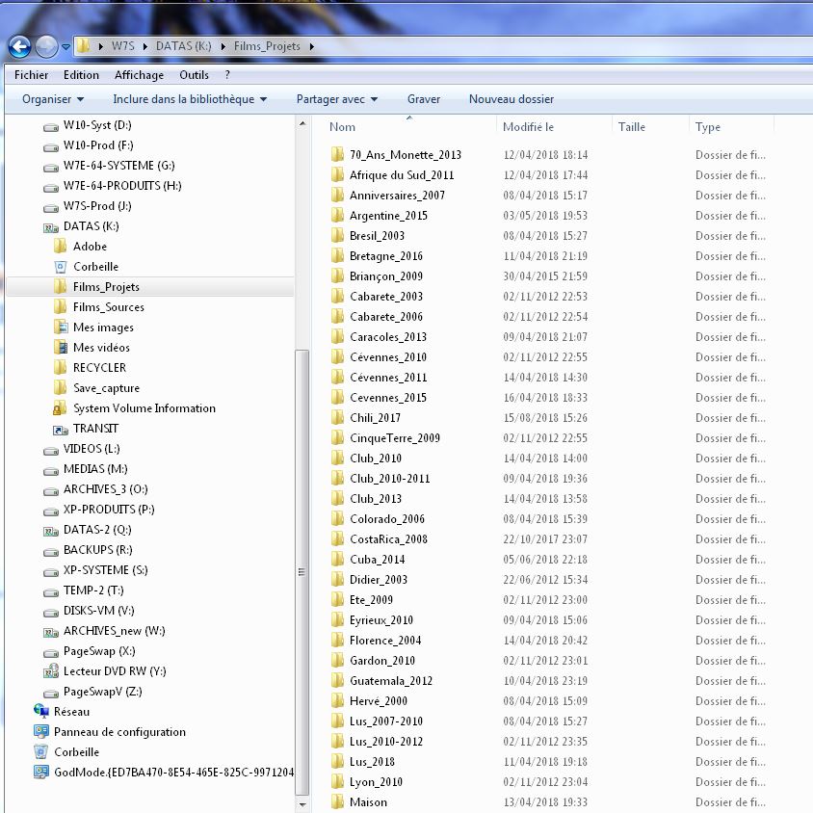Click the Back navigation arrow button
The width and height of the screenshot is (813, 813).
pyautogui.click(x=19, y=46)
